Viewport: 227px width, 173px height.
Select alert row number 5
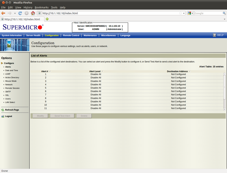pyautogui.click(x=127, y=88)
